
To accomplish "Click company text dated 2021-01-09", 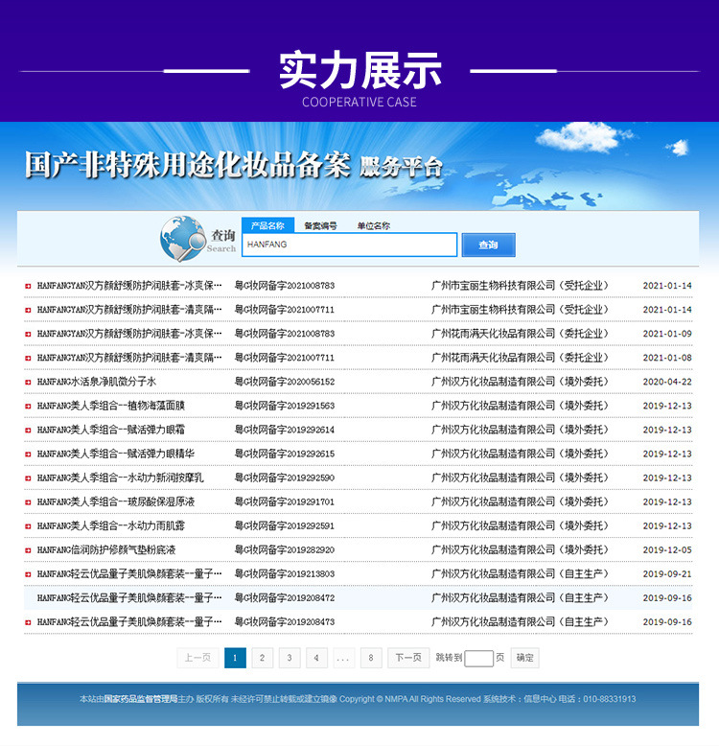I will (x=520, y=334).
